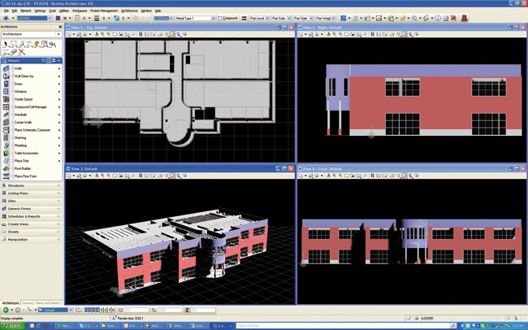Image resolution: width=528 pixels, height=330 pixels.
Task: Select the Handrails tool
Action: [20, 115]
